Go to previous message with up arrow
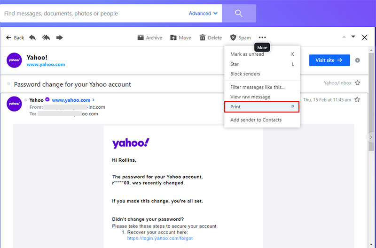 coord(344,37)
